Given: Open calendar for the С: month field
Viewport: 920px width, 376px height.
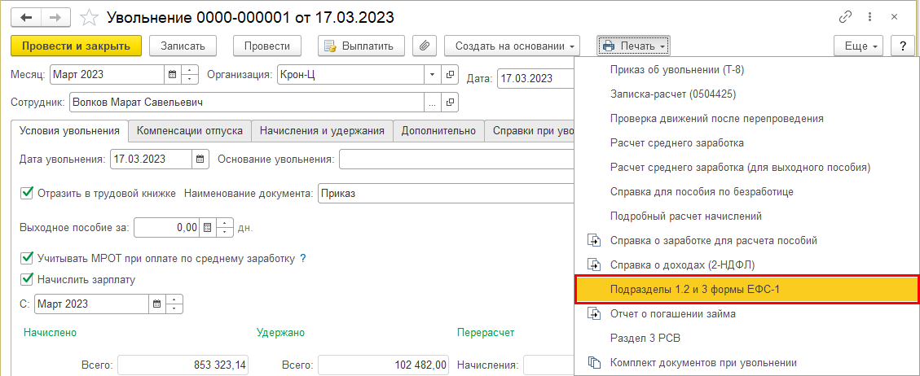Looking at the screenshot, I should [x=156, y=304].
